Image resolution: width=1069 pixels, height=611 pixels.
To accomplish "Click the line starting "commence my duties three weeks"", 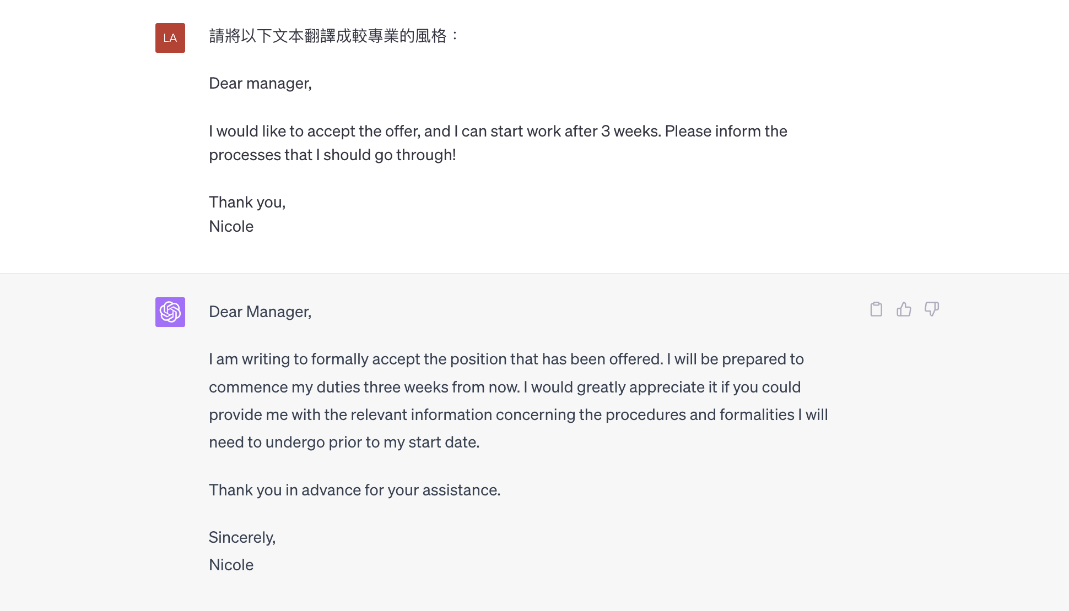I will [504, 388].
